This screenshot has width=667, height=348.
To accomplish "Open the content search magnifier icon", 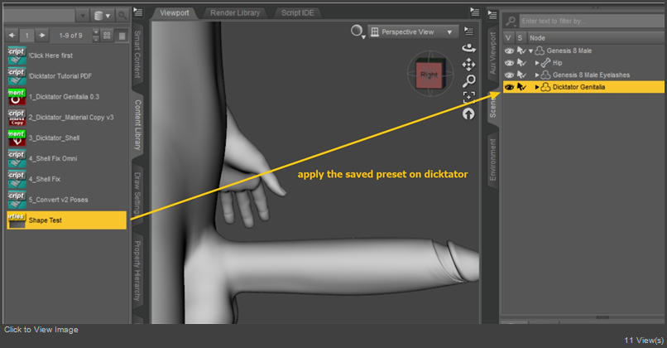I will click(122, 16).
